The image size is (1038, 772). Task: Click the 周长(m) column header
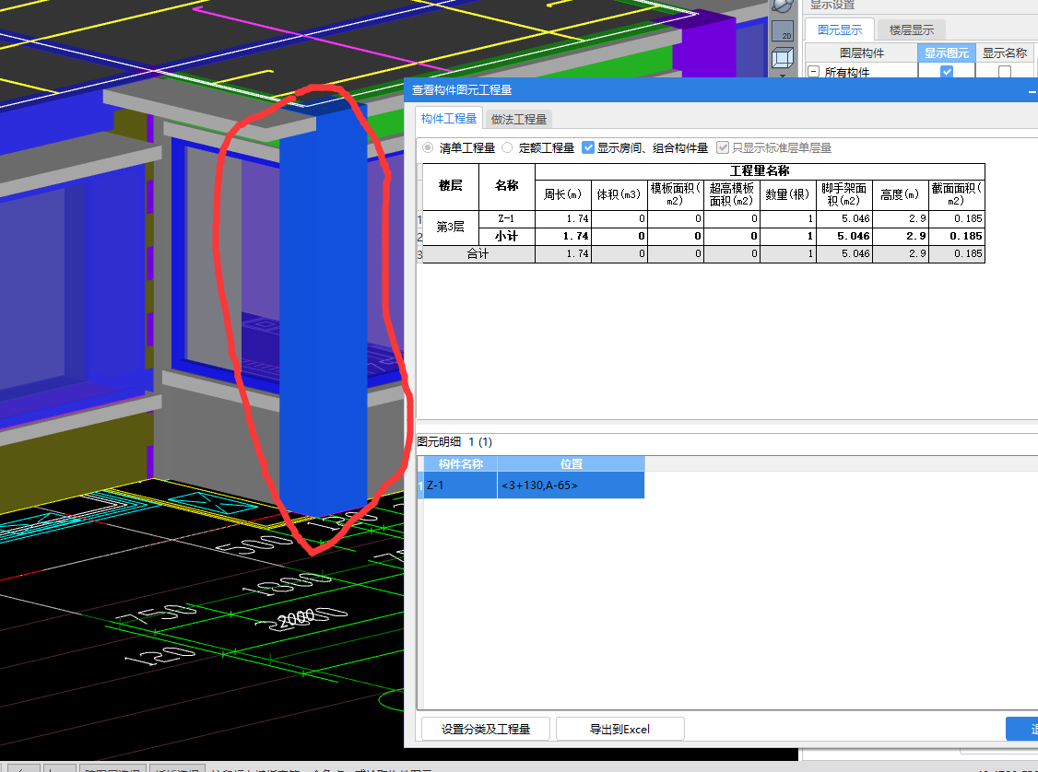[x=562, y=194]
